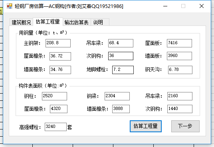214x147 pixels.
Task: Click the 套 unit label
Action: click(x=69, y=127)
